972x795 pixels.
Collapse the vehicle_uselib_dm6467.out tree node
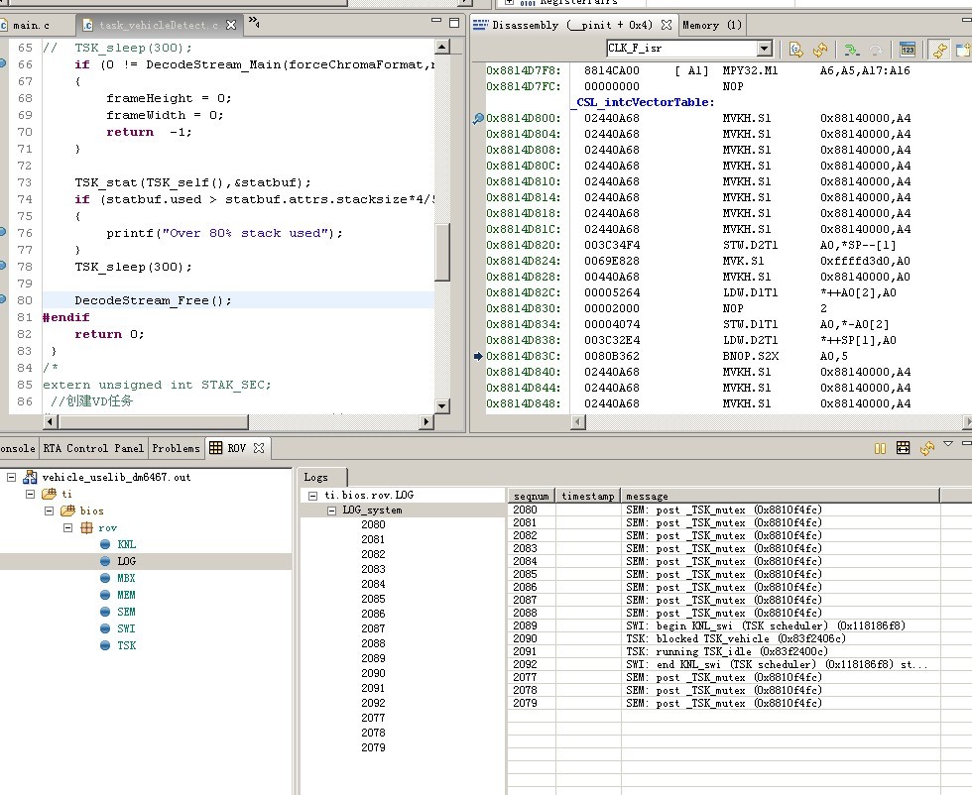(11, 477)
